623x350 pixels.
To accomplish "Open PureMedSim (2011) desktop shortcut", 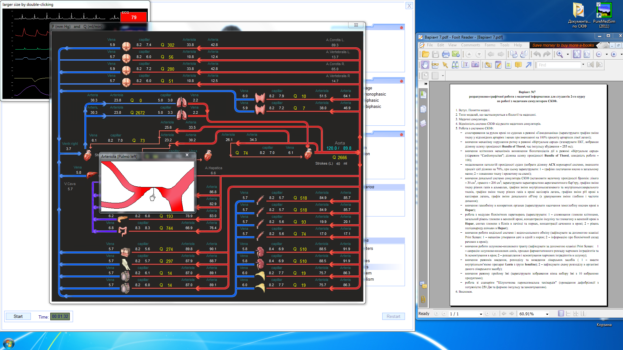I will pyautogui.click(x=604, y=15).
